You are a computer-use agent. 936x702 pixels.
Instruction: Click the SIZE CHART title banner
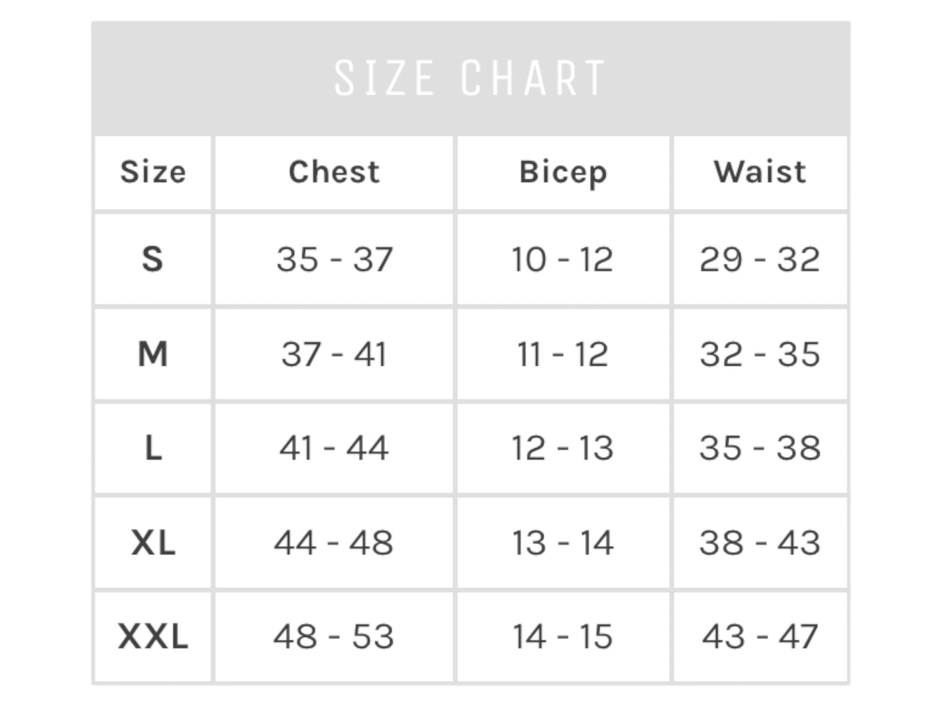click(469, 78)
